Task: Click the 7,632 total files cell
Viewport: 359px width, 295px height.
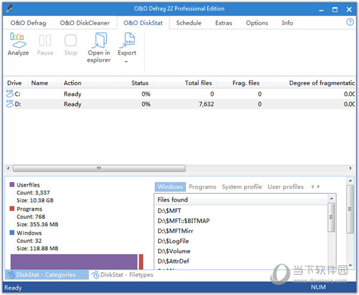Action: coord(206,104)
